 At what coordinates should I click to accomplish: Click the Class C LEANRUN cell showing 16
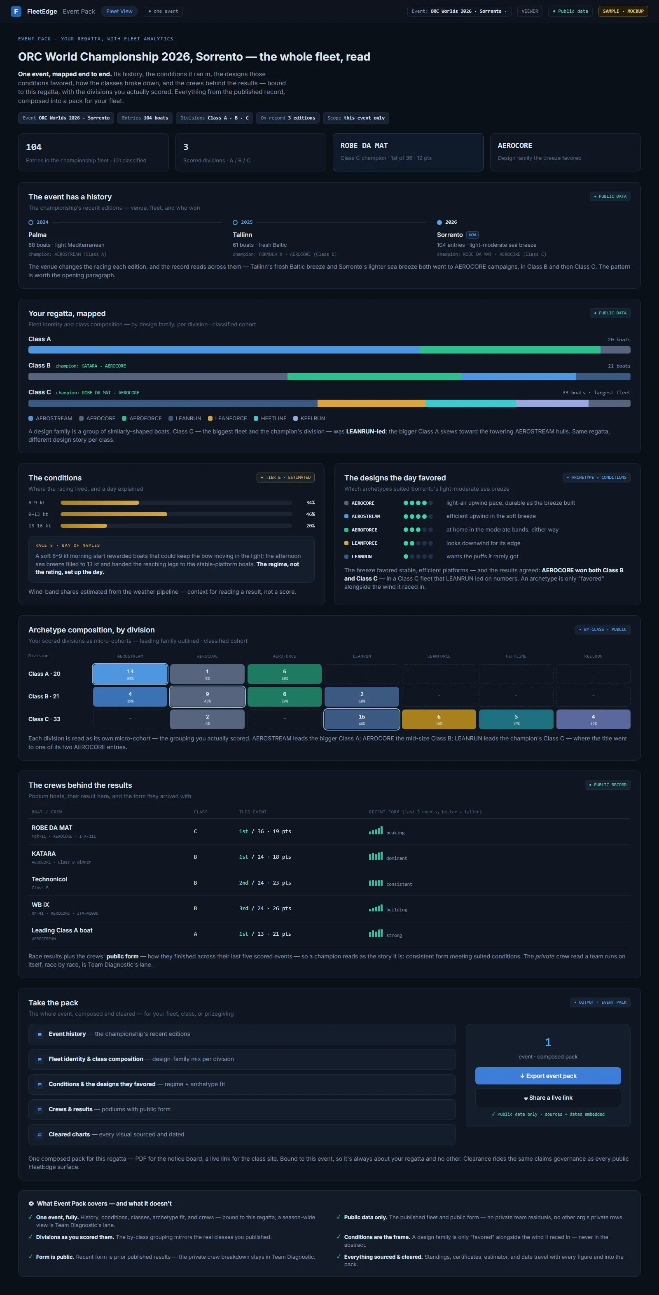point(362,719)
